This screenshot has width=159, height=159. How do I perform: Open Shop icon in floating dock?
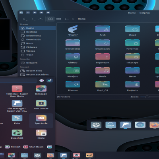point(111,125)
